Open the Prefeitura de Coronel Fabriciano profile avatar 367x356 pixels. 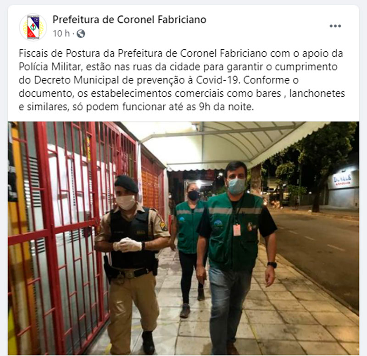click(33, 27)
